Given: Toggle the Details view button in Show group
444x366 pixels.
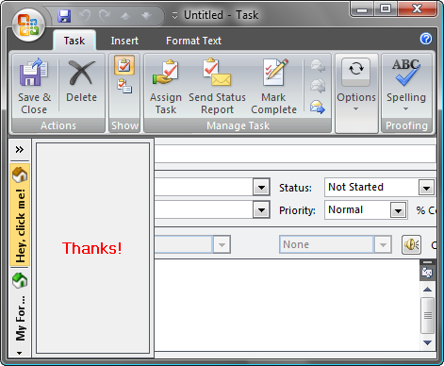Looking at the screenshot, I should pyautogui.click(x=124, y=86).
